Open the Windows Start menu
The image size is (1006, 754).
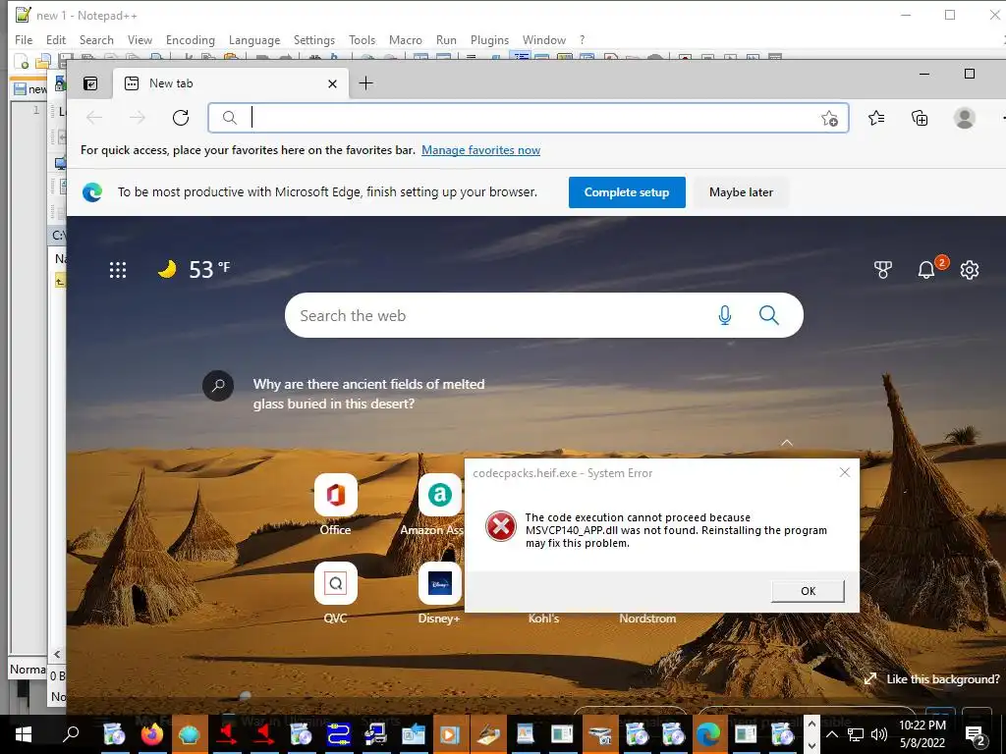point(24,734)
